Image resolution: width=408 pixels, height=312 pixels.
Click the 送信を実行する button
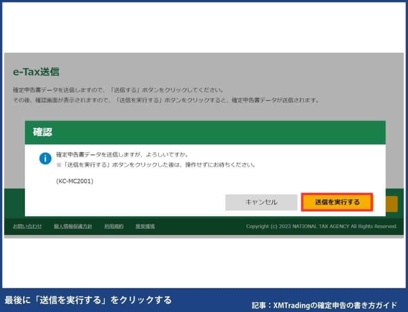click(337, 203)
